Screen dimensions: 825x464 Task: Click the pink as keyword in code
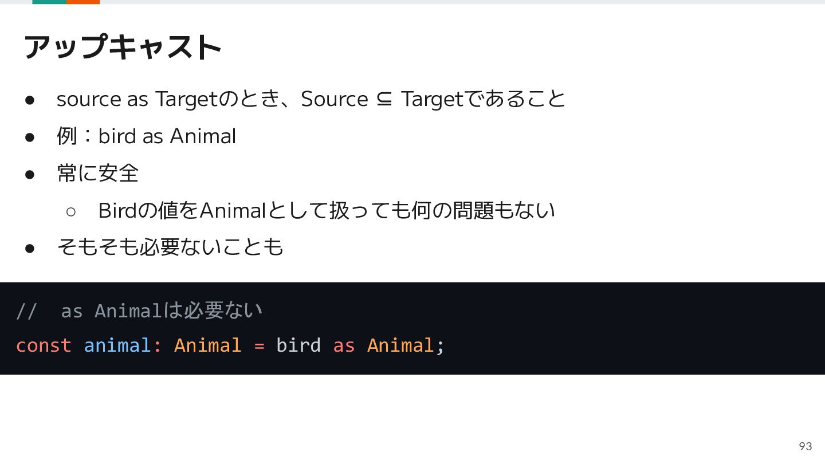(344, 346)
